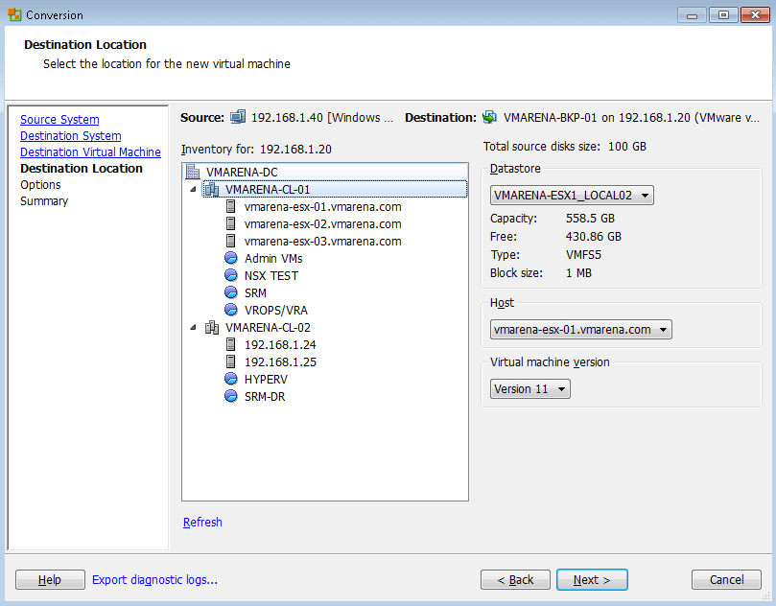Collapse the VMARENA-CL-01 cluster node
Screen dimensions: 776x606
pos(193,189)
